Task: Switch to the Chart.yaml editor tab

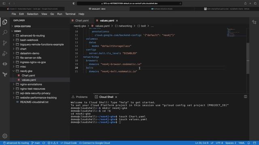Action: (82, 21)
